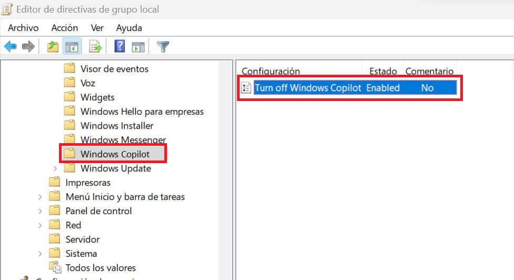
Task: Click the tree pane vertical scrollbar
Action: [225, 169]
